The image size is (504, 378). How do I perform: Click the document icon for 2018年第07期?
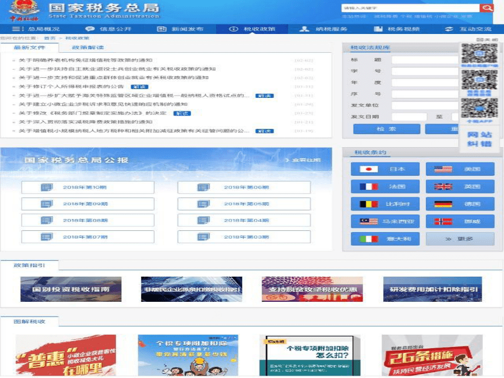pos(47,237)
